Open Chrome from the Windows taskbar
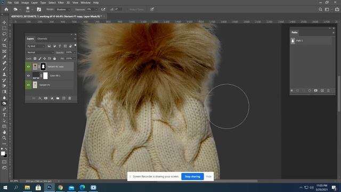This screenshot has height=192, width=341. click(60, 187)
